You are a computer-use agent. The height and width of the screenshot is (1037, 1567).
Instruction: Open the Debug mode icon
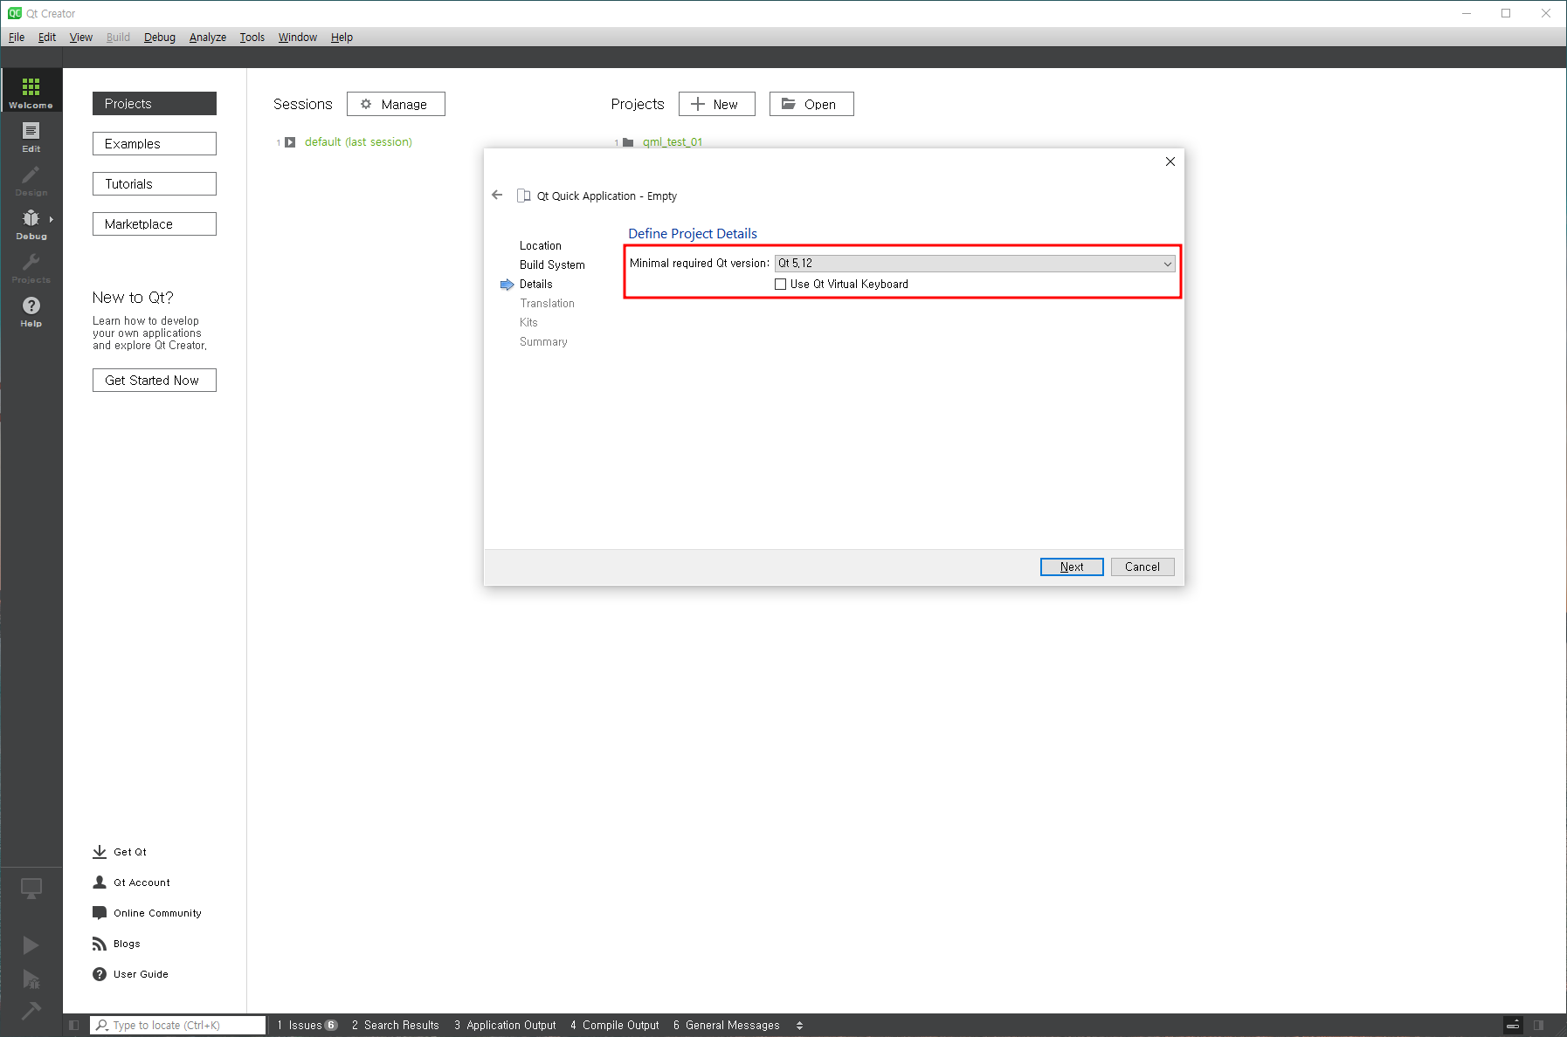(31, 218)
